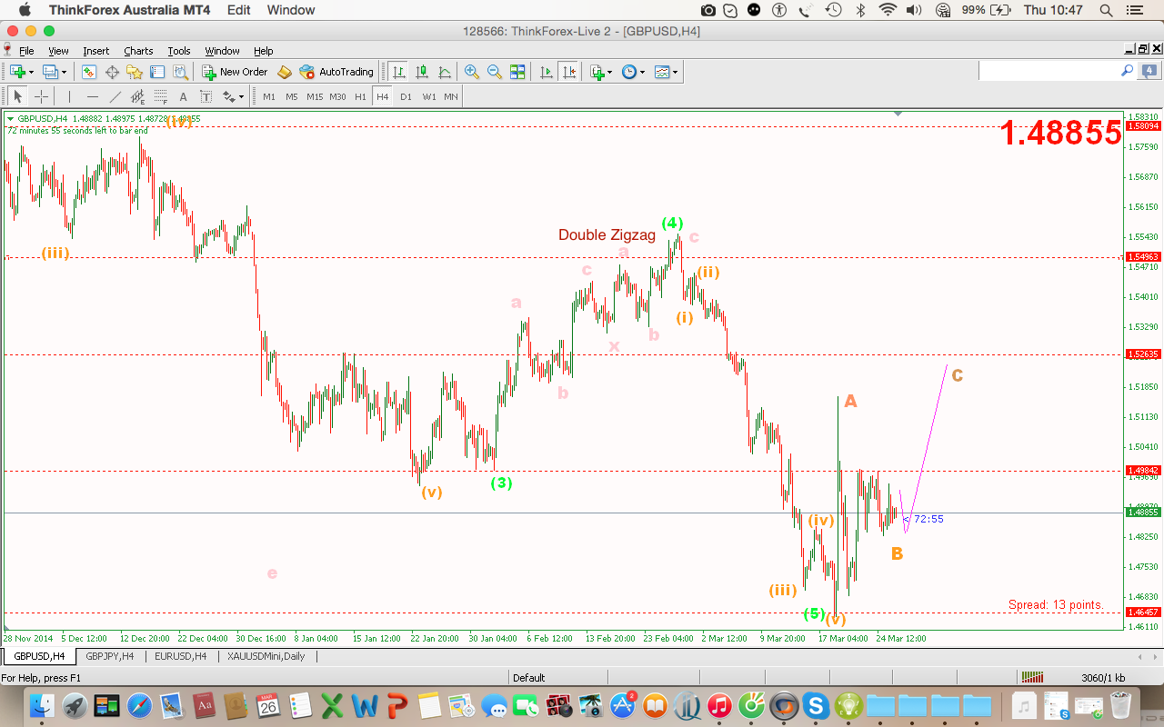Open the Charts menu
The image size is (1164, 727).
[x=138, y=51]
